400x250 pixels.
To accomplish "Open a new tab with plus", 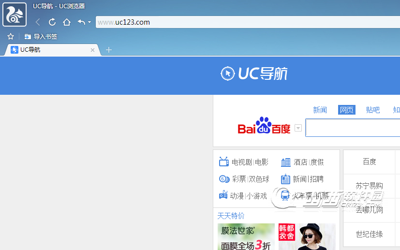I will [109, 50].
